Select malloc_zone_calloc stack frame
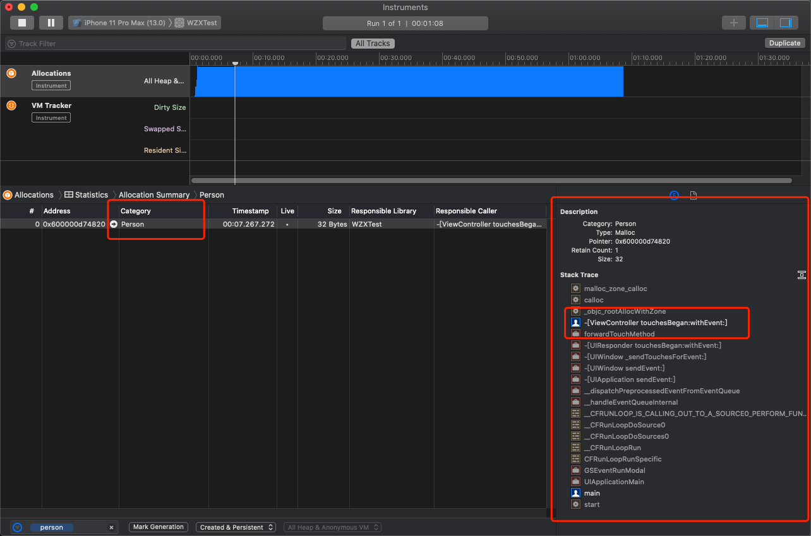Screen dimensions: 811x536 pos(615,289)
